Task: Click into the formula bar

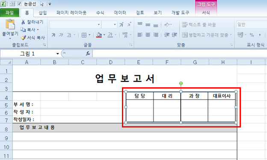Action: click(180, 53)
